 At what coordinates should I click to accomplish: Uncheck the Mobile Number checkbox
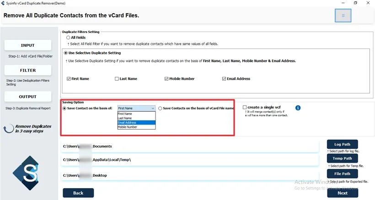coord(166,79)
